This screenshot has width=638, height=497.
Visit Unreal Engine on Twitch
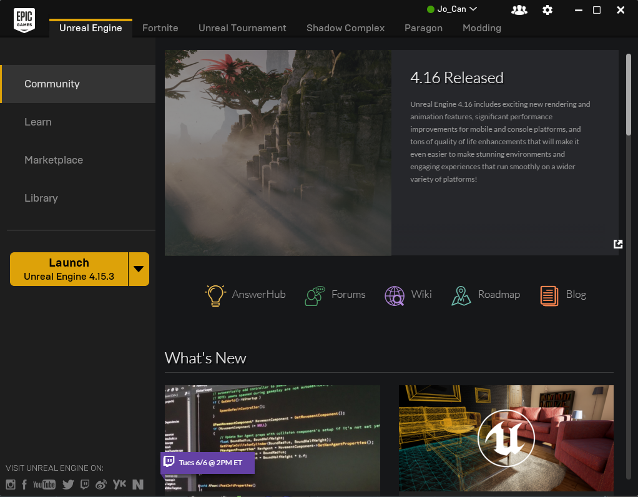(x=85, y=485)
